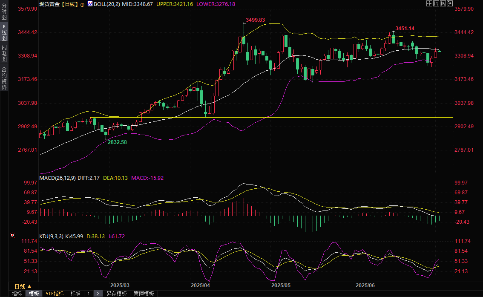The image size is (483, 297).
Task: Open the 闪电图 tab
Action: click(4, 53)
